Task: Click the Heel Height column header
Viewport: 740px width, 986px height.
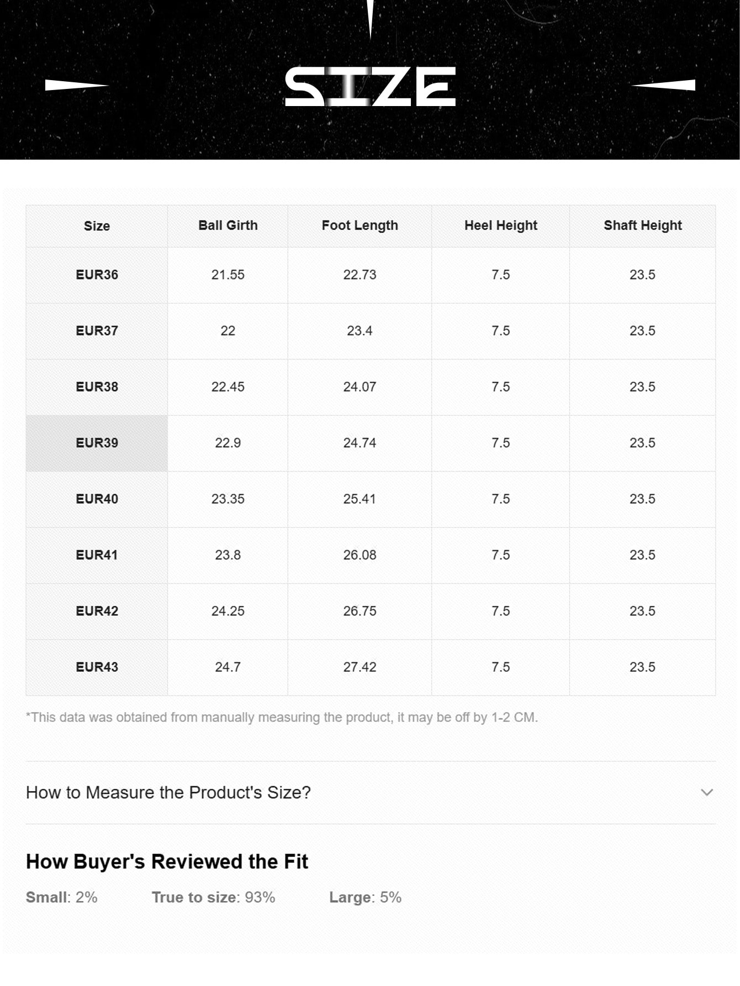Action: pos(500,225)
